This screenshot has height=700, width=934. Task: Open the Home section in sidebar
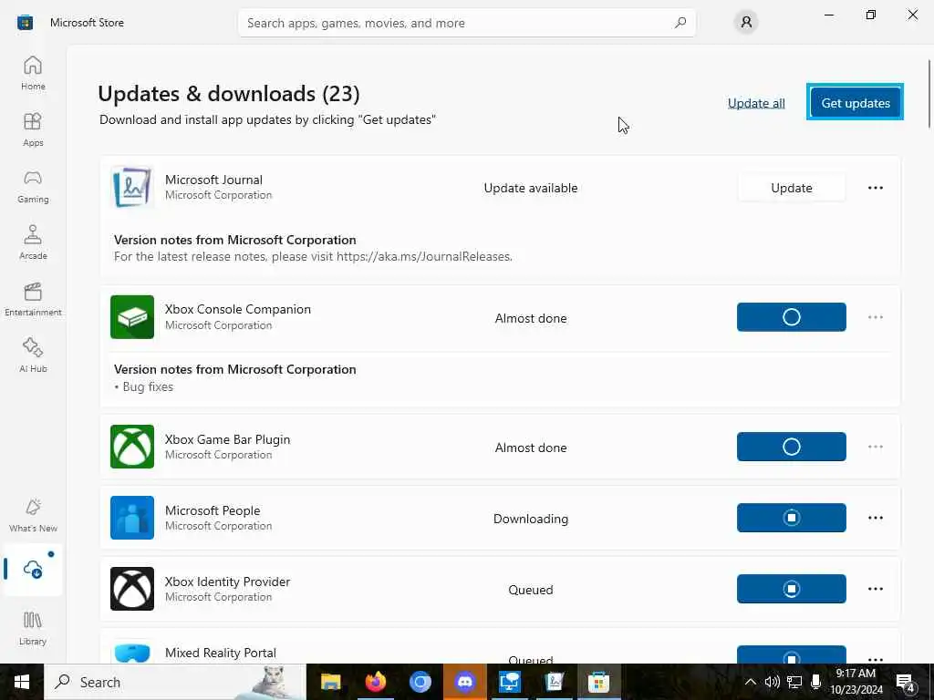click(33, 73)
